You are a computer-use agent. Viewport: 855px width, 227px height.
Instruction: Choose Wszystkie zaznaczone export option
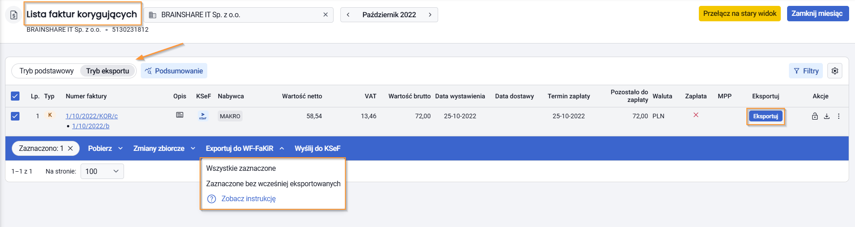[x=241, y=169]
